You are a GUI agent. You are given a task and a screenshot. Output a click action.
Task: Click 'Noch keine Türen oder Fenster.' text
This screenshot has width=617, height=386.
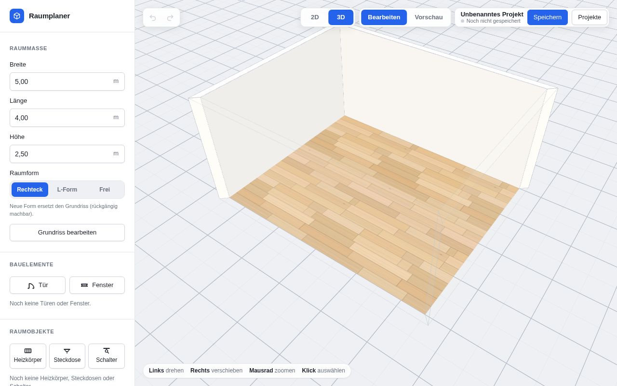click(50, 303)
